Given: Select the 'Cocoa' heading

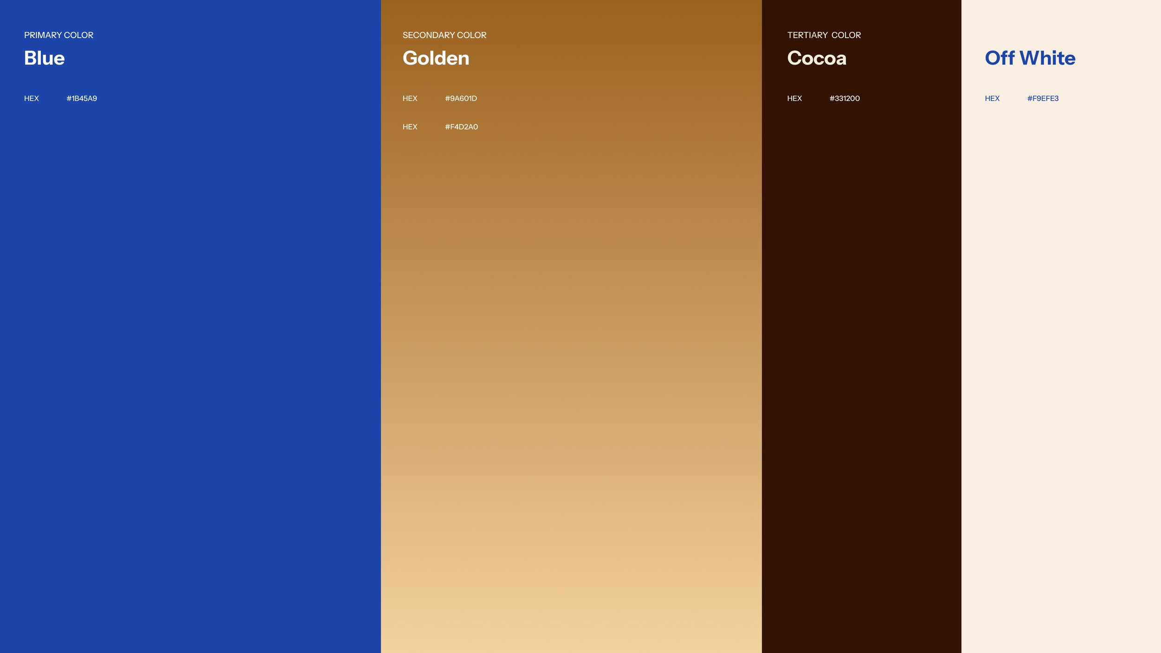Looking at the screenshot, I should pos(817,58).
